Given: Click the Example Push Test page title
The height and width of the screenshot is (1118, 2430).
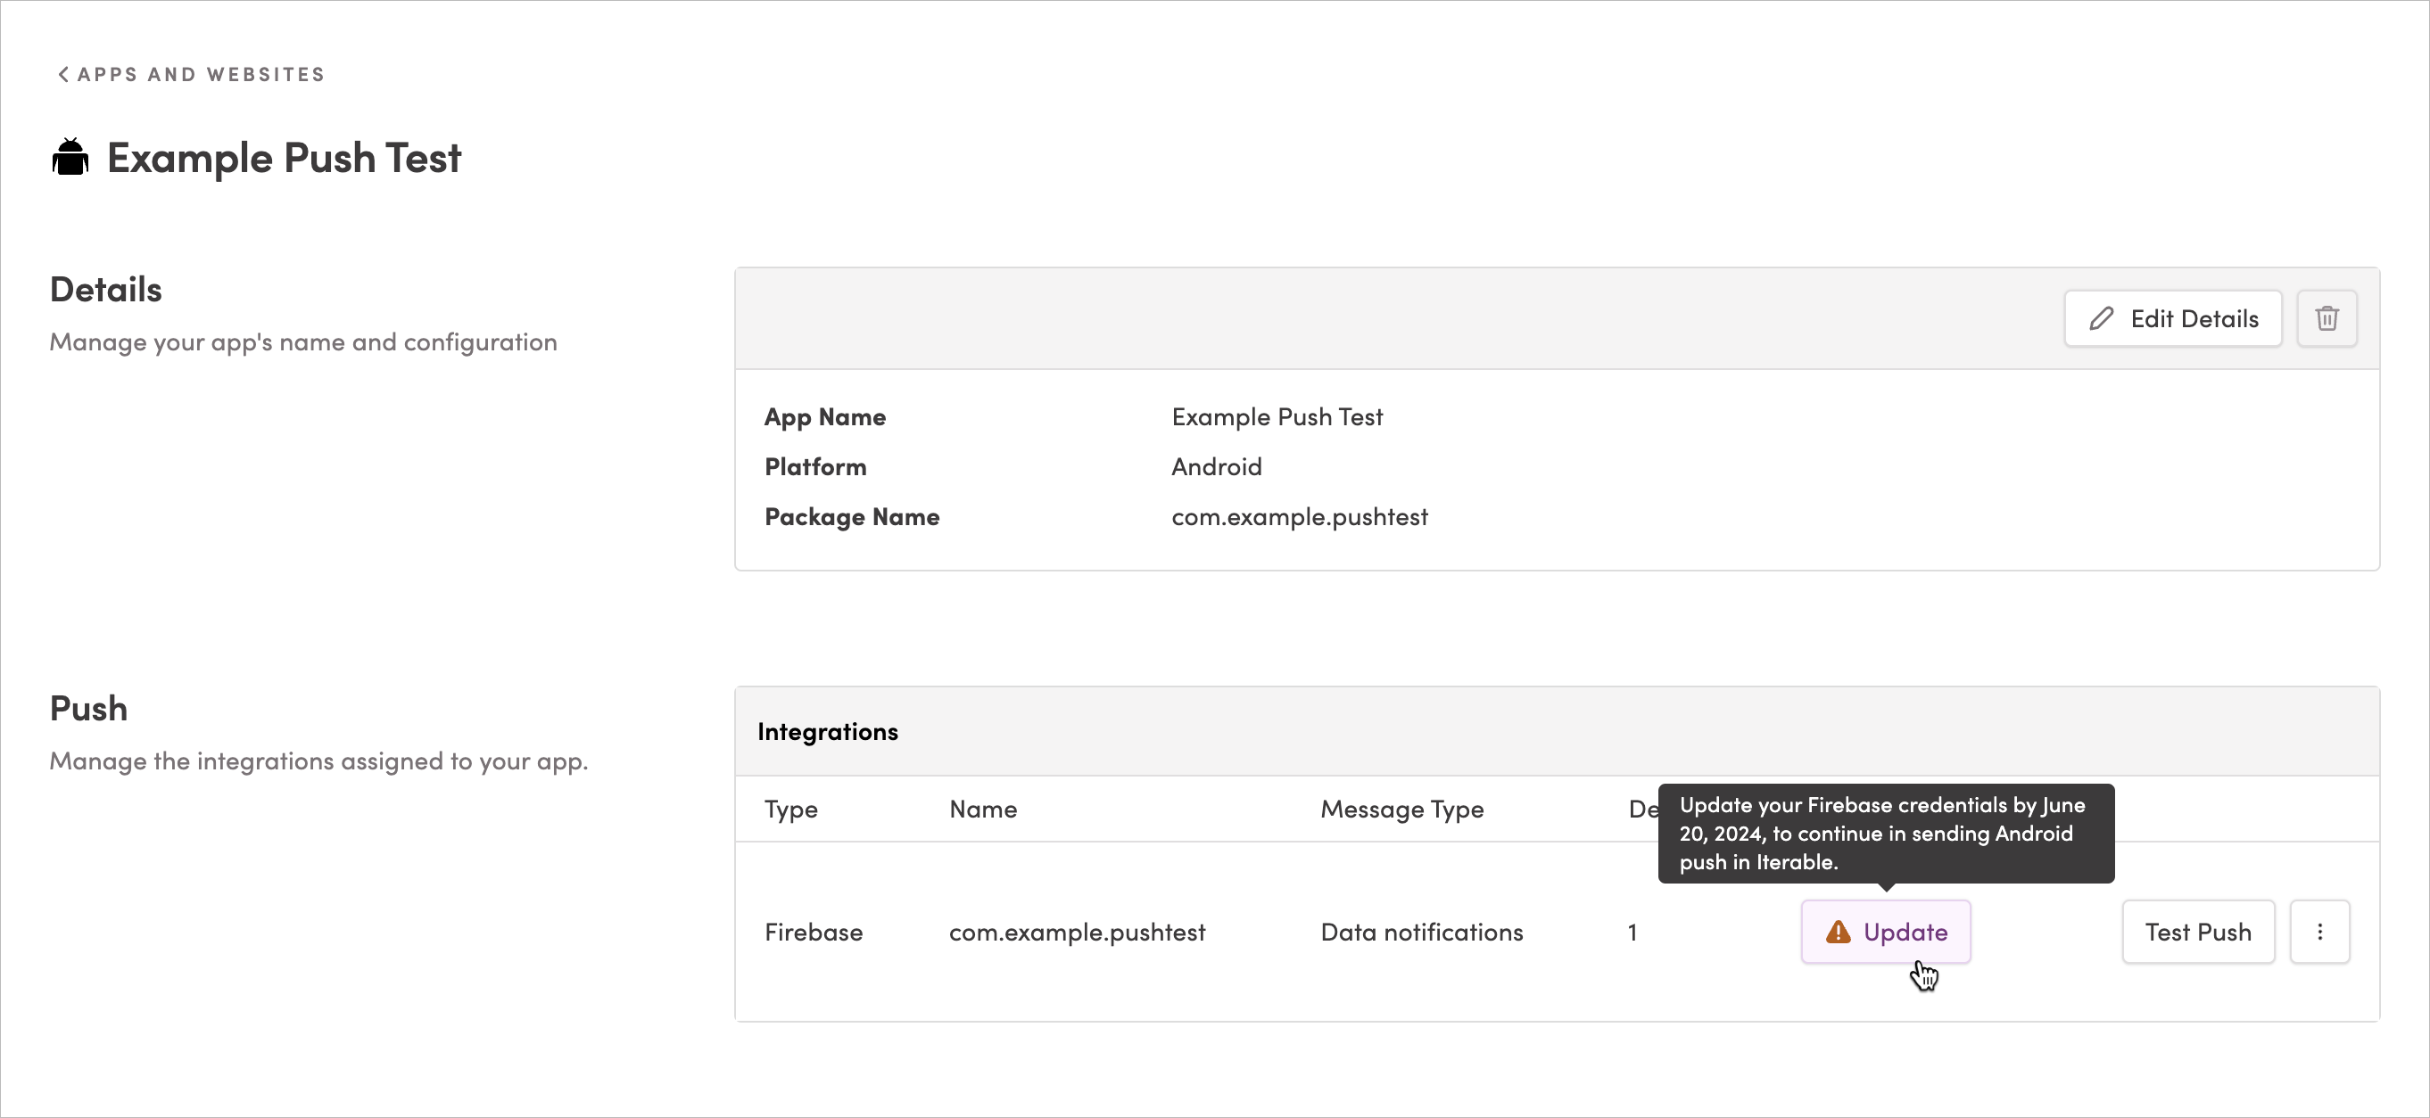Looking at the screenshot, I should [284, 158].
